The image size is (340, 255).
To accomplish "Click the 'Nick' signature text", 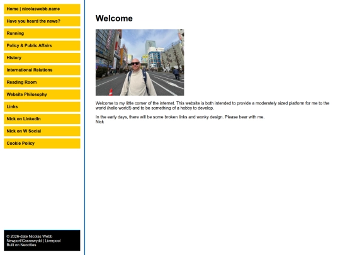I will click(99, 122).
